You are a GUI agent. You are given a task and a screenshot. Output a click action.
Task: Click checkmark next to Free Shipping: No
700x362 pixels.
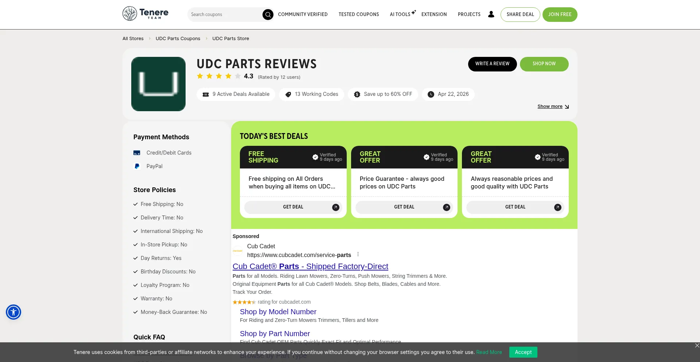click(x=136, y=204)
